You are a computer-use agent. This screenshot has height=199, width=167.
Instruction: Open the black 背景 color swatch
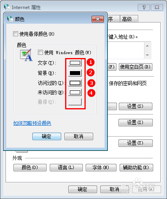click(x=75, y=73)
